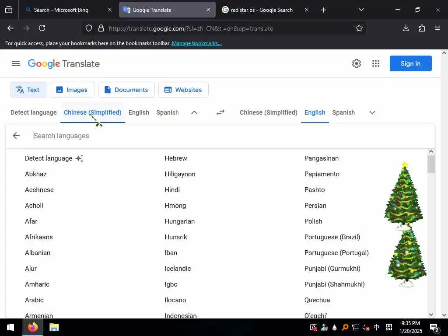The image size is (448, 336).
Task: Click the Sign in button
Action: pos(410,63)
